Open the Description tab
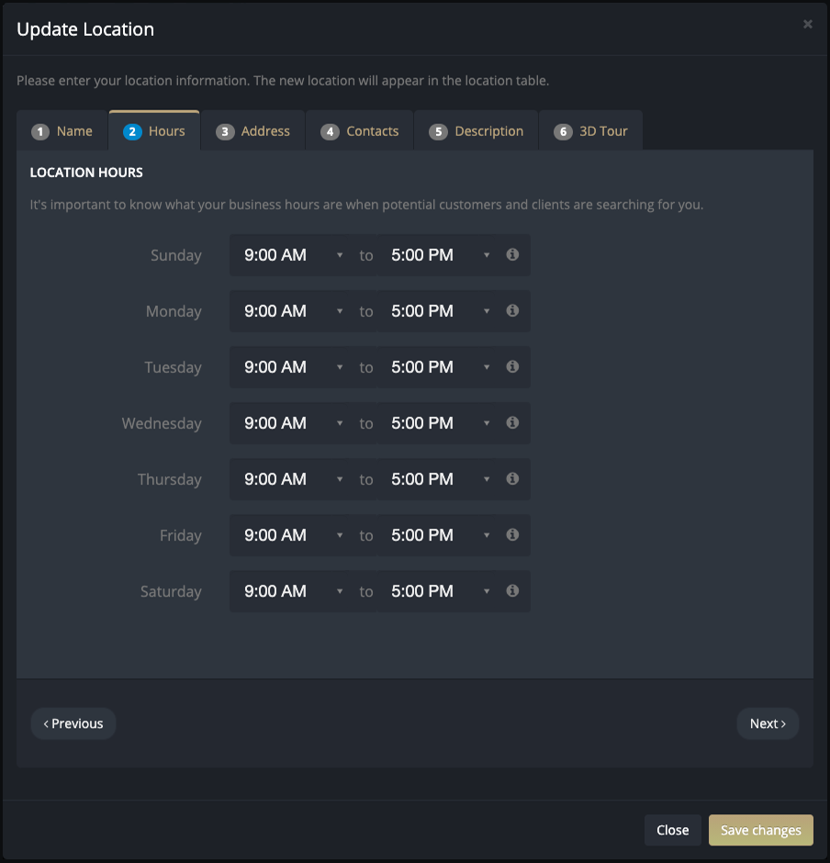The height and width of the screenshot is (863, 830). pos(477,131)
